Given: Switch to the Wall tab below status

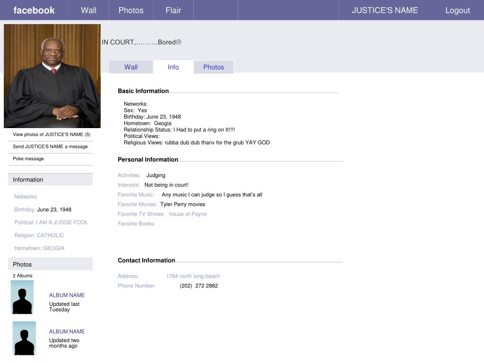Looking at the screenshot, I should tap(131, 67).
